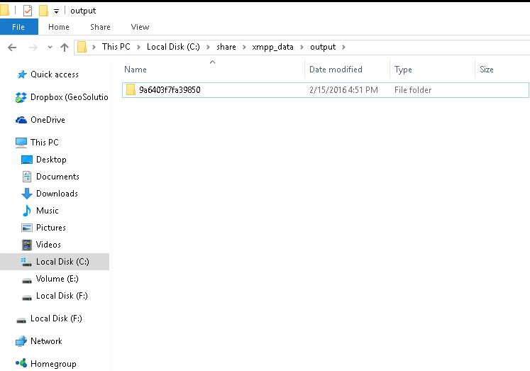Switch to the View ribbon tab
530x371 pixels.
pos(140,27)
